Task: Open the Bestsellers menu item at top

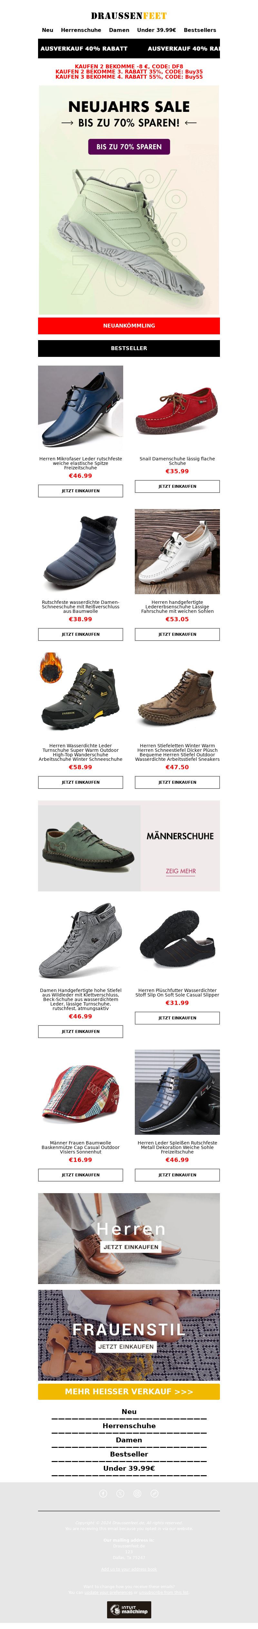Action: coord(200,30)
